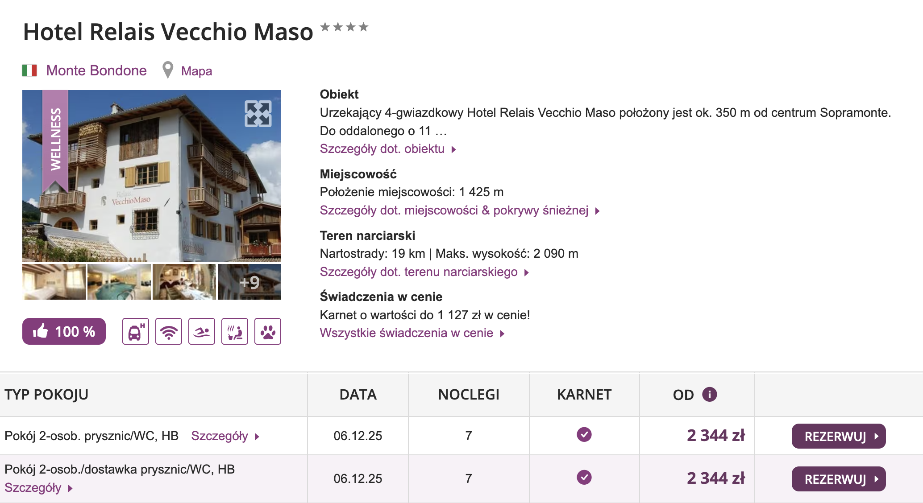923x503 pixels.
Task: Click karnet checkmark in second room row
Action: pyautogui.click(x=584, y=477)
